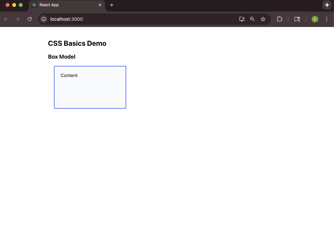
Task: Open the tab search icon in toolbar
Action: pos(297,19)
